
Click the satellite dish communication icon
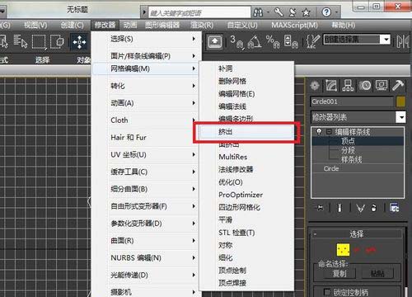[x=293, y=12]
